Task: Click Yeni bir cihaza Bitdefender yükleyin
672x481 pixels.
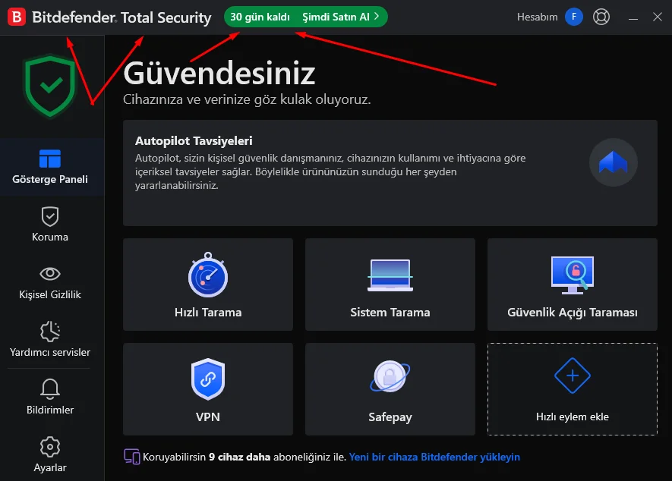Action: tap(434, 457)
